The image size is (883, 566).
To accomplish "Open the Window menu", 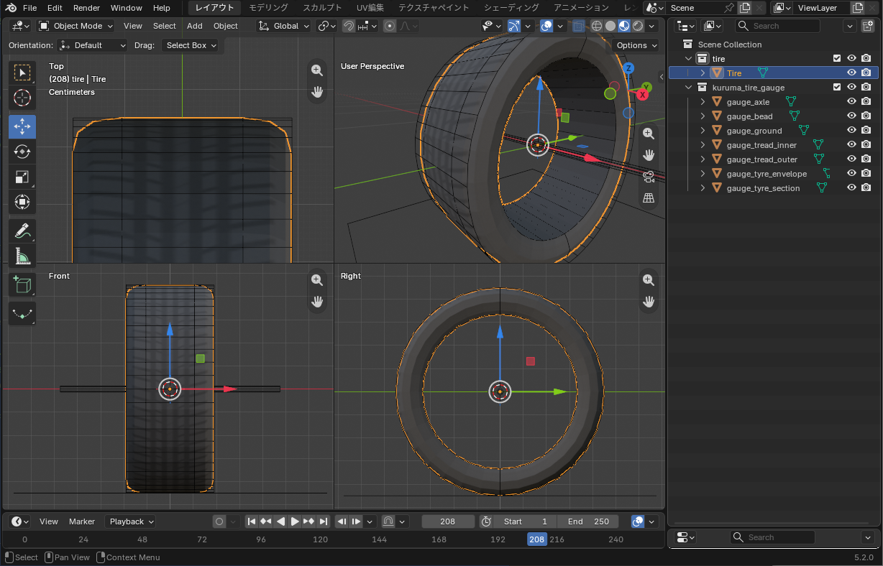I will [x=127, y=8].
